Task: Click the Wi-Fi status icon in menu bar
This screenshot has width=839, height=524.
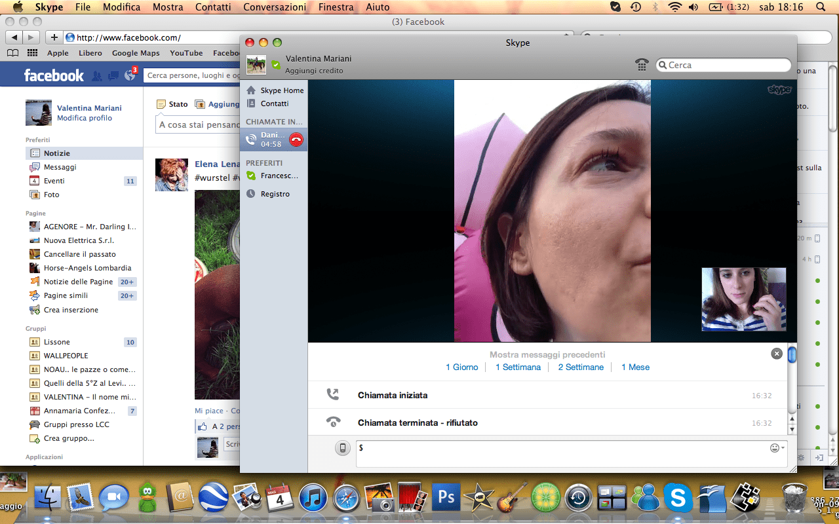Action: click(x=674, y=7)
